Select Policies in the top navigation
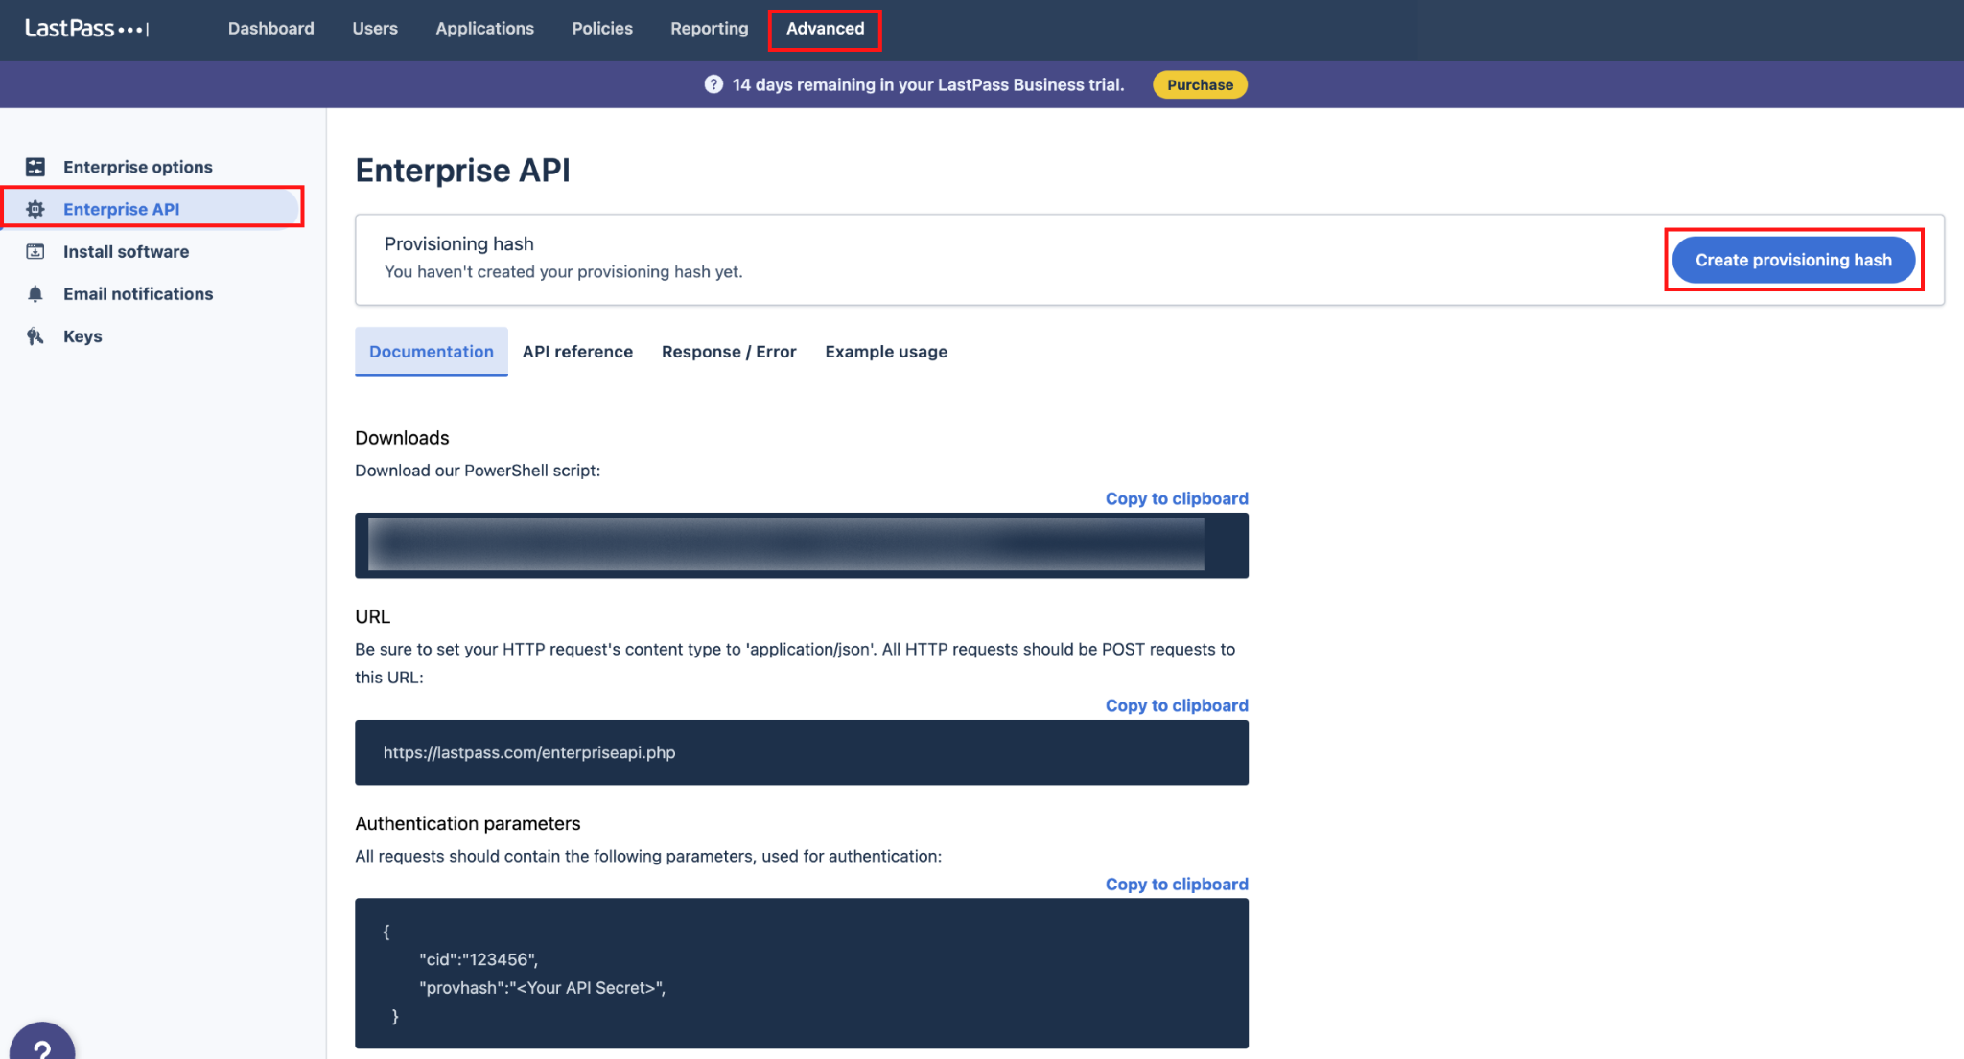This screenshot has height=1059, width=1964. [x=602, y=29]
